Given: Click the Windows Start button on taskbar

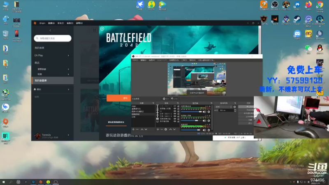Looking at the screenshot, I should point(4,182).
